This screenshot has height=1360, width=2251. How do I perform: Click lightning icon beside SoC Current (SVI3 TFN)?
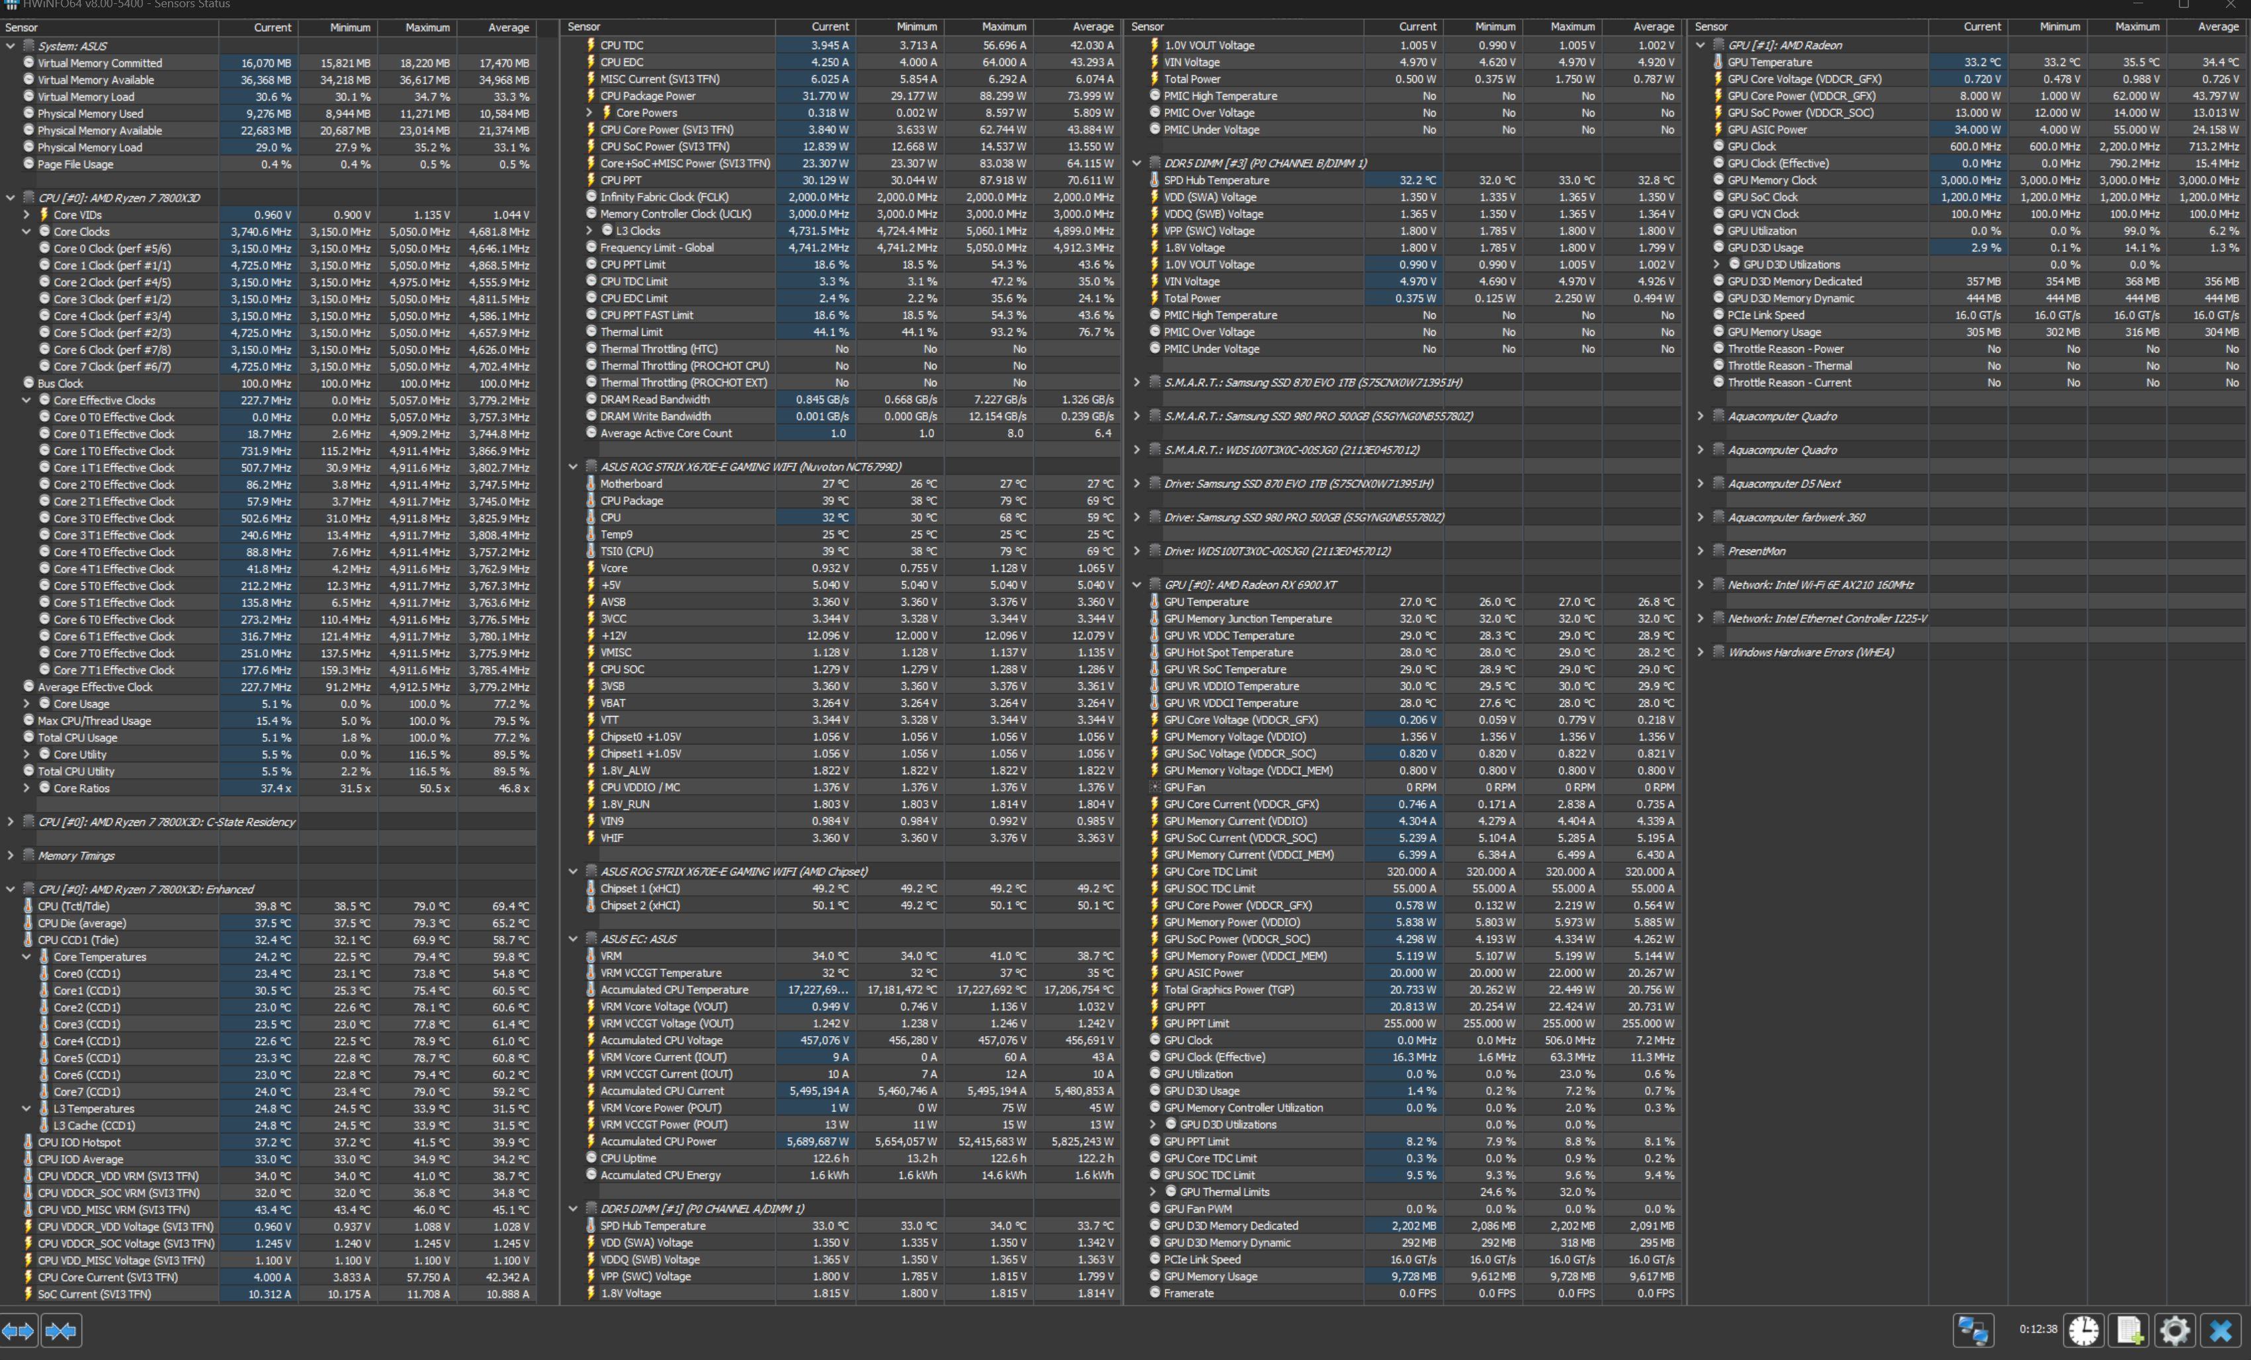[x=28, y=1295]
